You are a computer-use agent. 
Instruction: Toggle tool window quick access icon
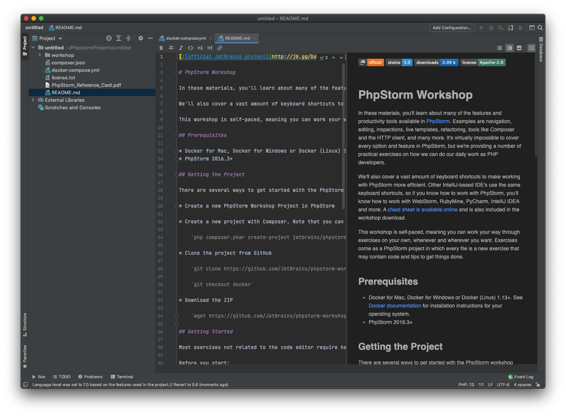pyautogui.click(x=25, y=385)
